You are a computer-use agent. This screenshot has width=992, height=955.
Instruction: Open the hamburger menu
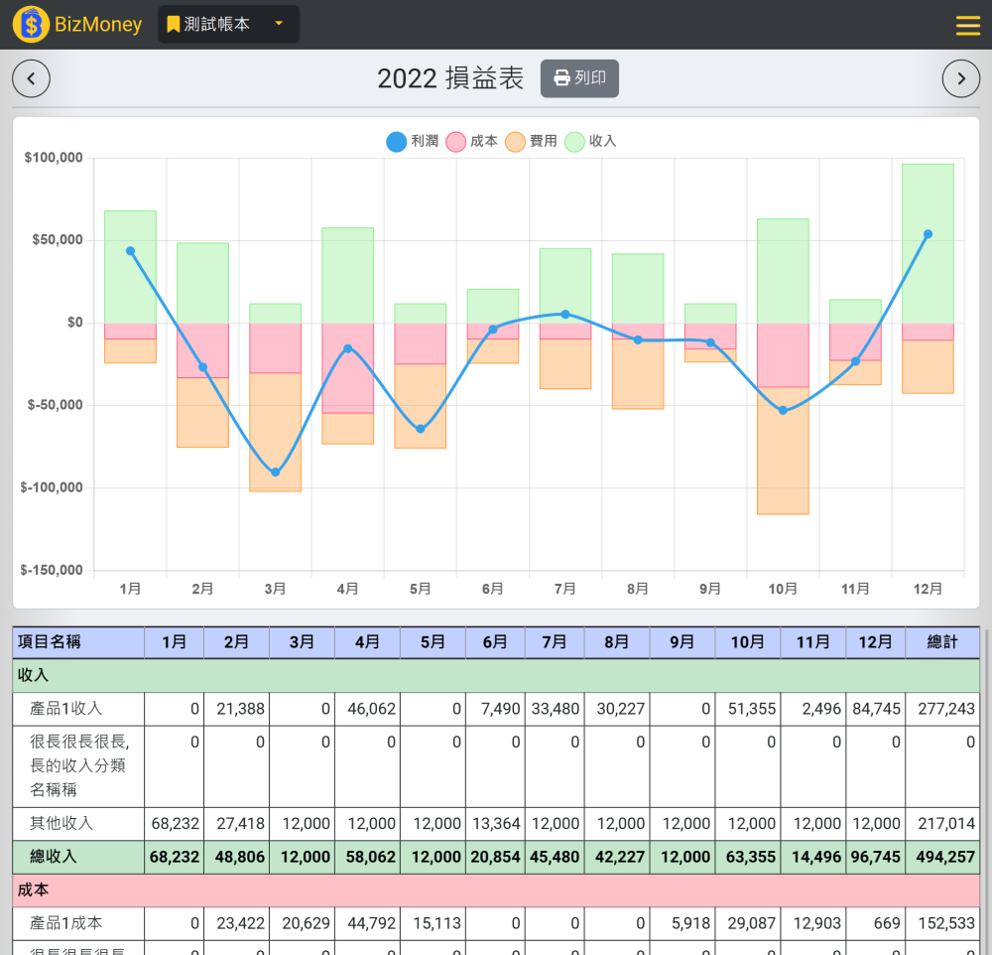click(x=968, y=26)
